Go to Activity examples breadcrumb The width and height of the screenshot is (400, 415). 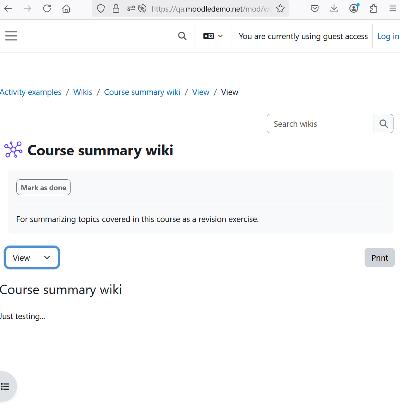[31, 92]
